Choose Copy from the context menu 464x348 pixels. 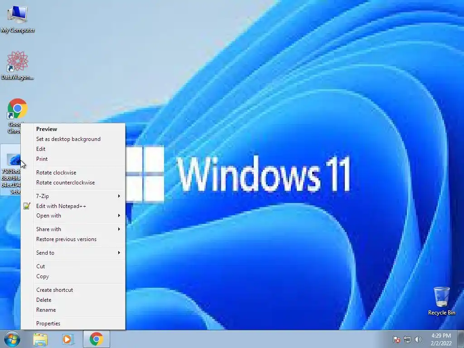73,276
